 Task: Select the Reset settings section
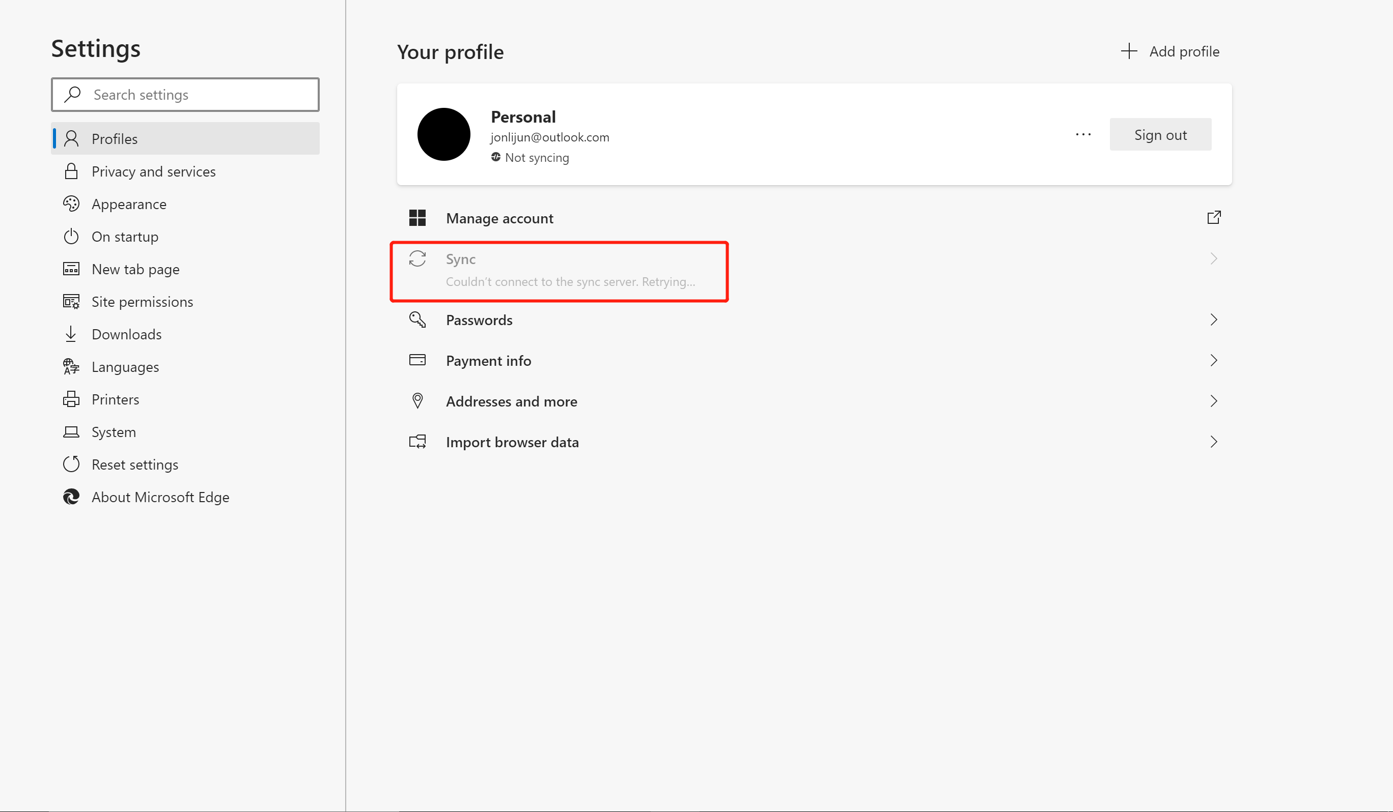[x=135, y=465]
